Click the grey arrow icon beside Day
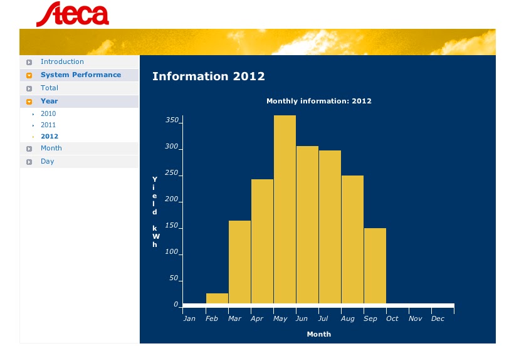 point(29,162)
